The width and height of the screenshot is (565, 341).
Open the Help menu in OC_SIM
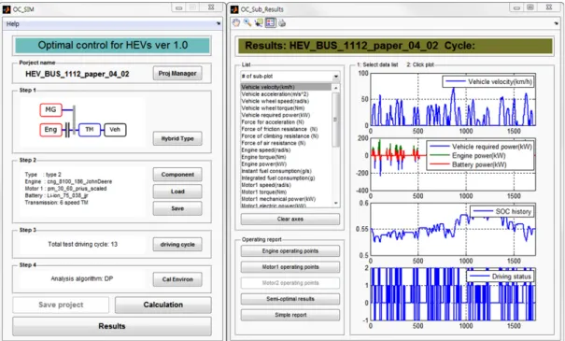(x=13, y=23)
